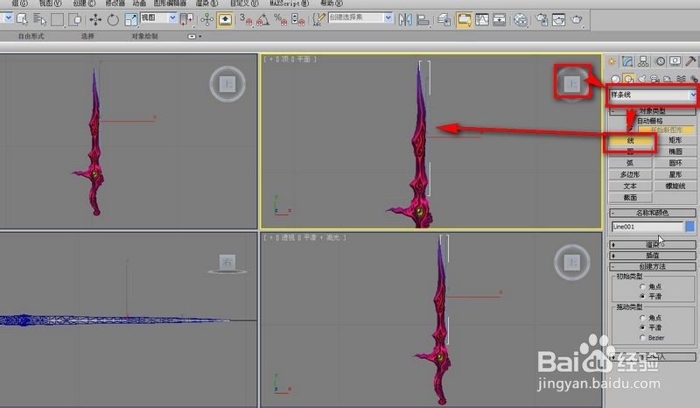This screenshot has height=408, width=700.
Task: Toggle the 3D Snaps icon
Action: [246, 19]
